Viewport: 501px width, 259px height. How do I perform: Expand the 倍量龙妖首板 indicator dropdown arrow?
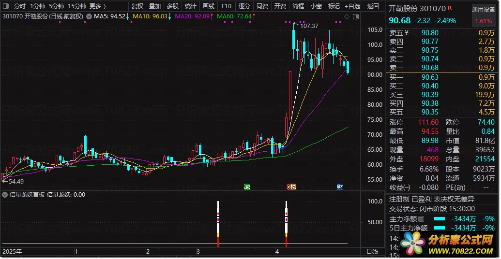tap(5, 195)
